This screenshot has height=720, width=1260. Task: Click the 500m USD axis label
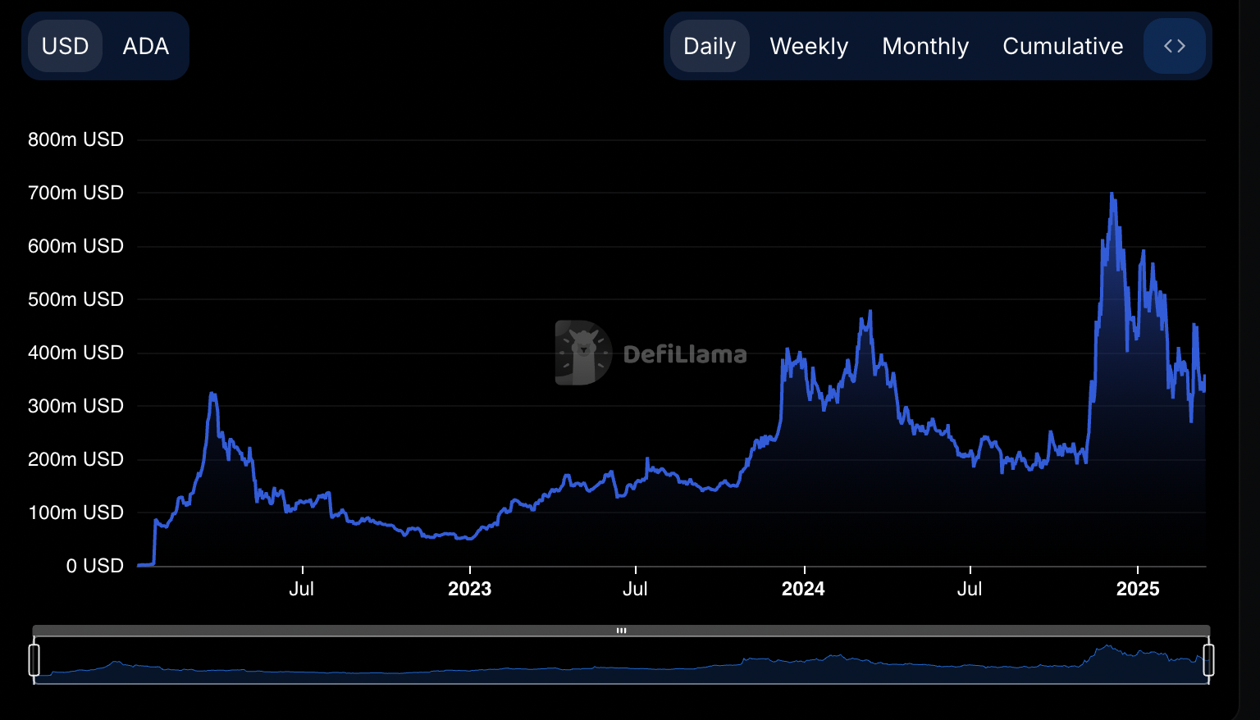pyautogui.click(x=75, y=299)
